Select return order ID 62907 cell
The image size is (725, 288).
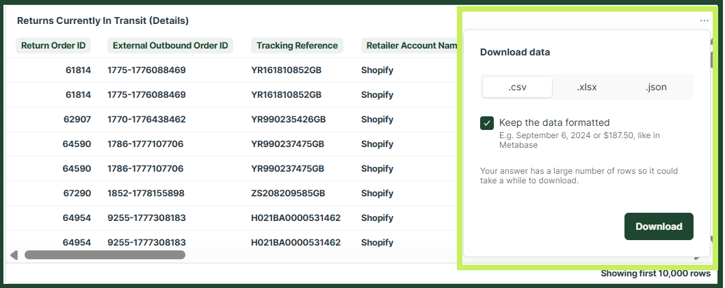coord(77,119)
